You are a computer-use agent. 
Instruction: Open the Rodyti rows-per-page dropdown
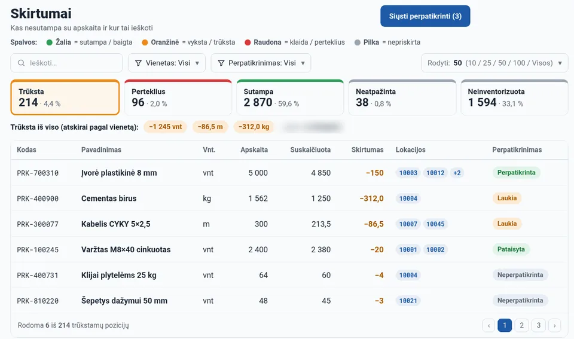coord(494,63)
